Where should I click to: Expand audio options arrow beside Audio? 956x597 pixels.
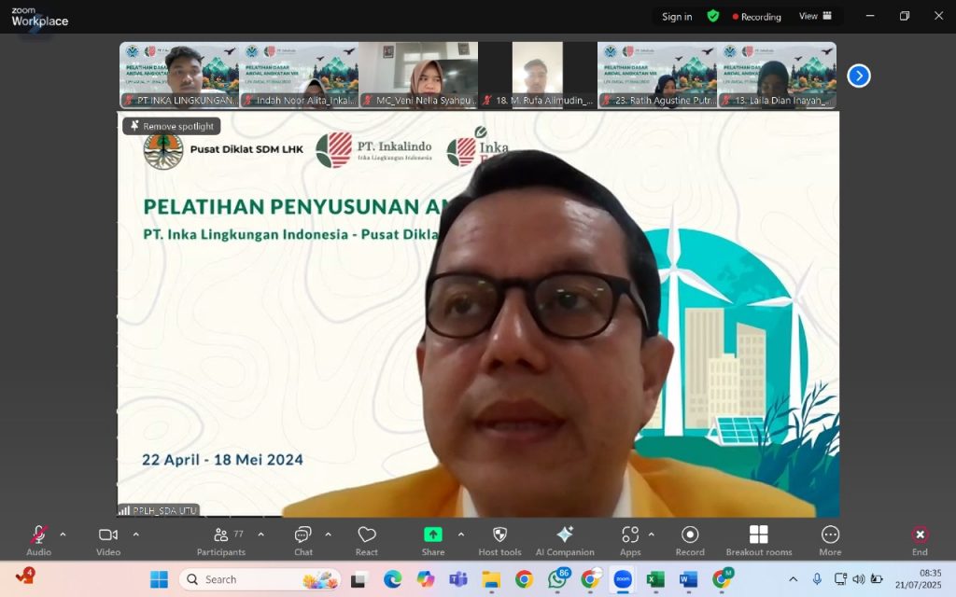63,535
